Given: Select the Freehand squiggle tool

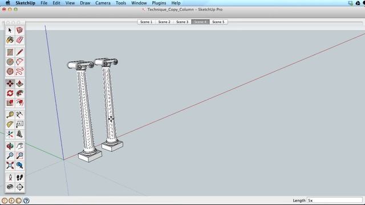Looking at the screenshot, I should (19, 71).
